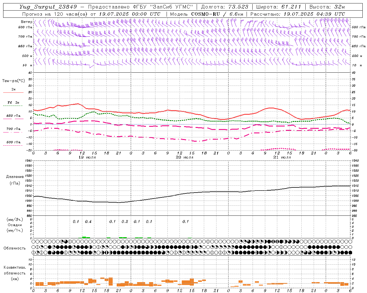
Task: Click the 19 июля date label
Action: 88,157
